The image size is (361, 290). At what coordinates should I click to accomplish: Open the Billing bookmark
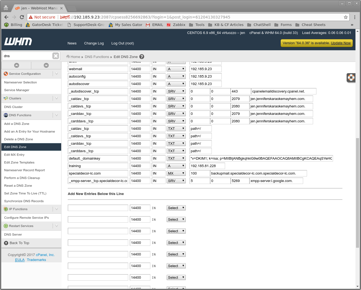pyautogui.click(x=13, y=25)
